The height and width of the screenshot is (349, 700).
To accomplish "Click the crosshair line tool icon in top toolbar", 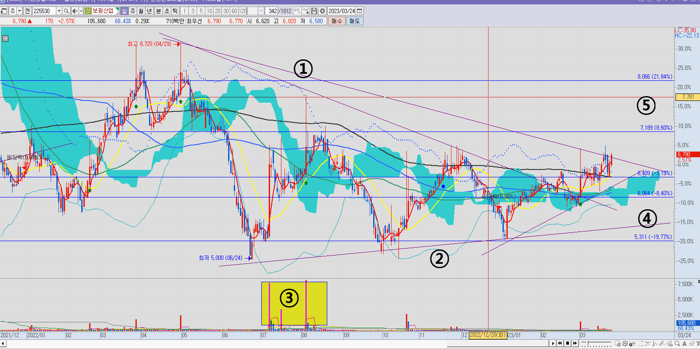I will pos(305,11).
